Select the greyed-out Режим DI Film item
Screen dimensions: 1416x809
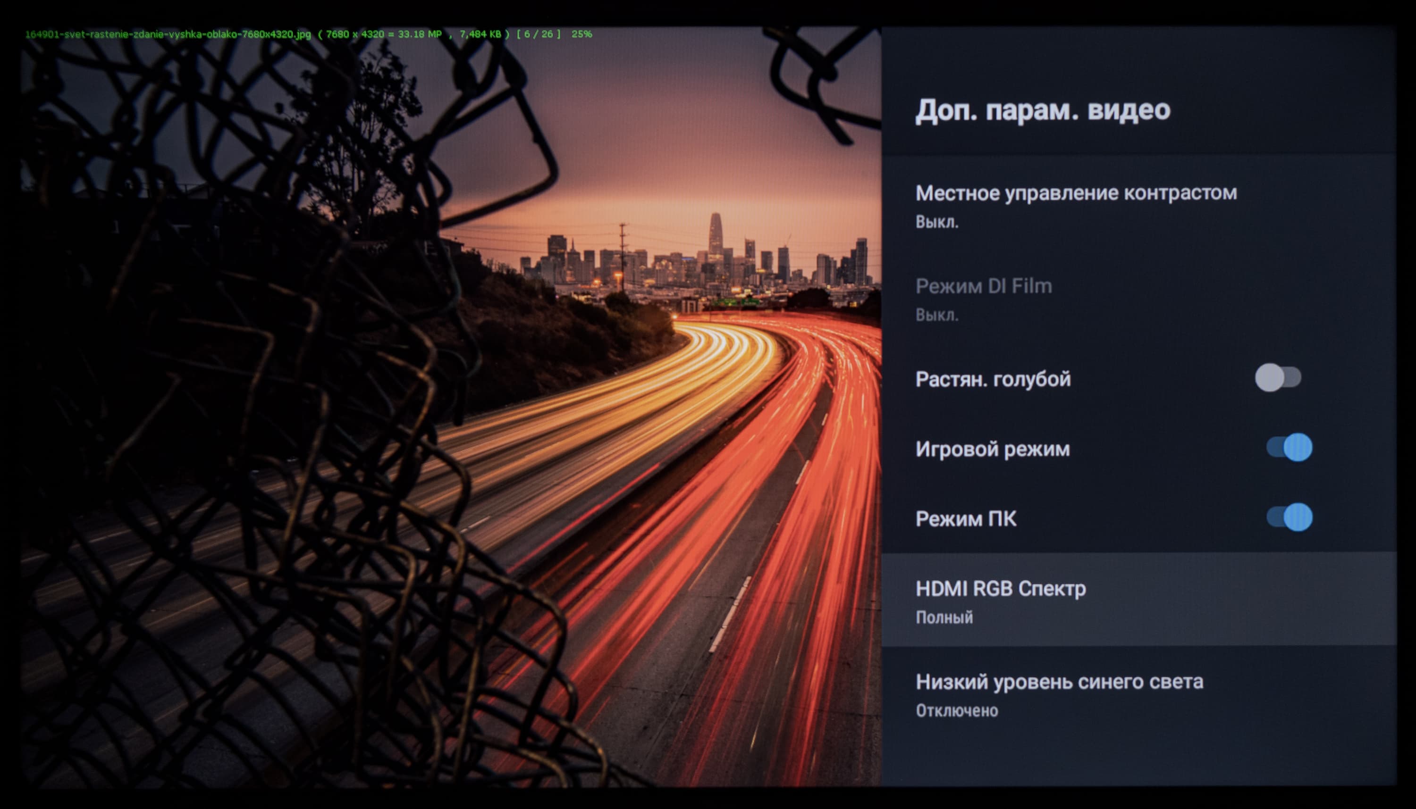click(x=984, y=286)
